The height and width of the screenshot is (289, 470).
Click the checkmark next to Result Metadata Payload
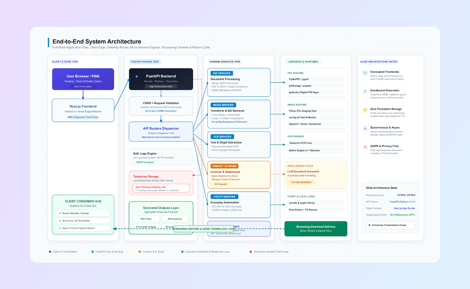pos(60,213)
